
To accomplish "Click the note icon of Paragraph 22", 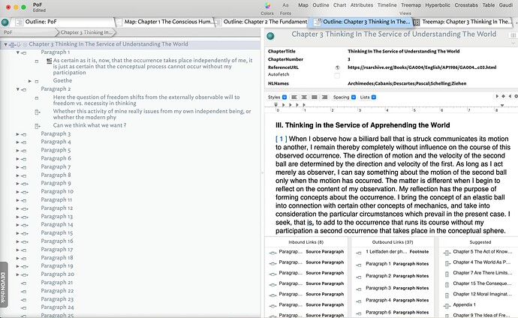I will [24, 292].
